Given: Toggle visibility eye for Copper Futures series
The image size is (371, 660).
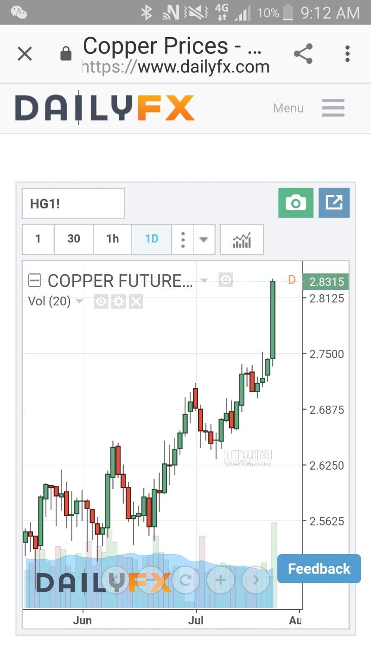Looking at the screenshot, I should pos(226,280).
